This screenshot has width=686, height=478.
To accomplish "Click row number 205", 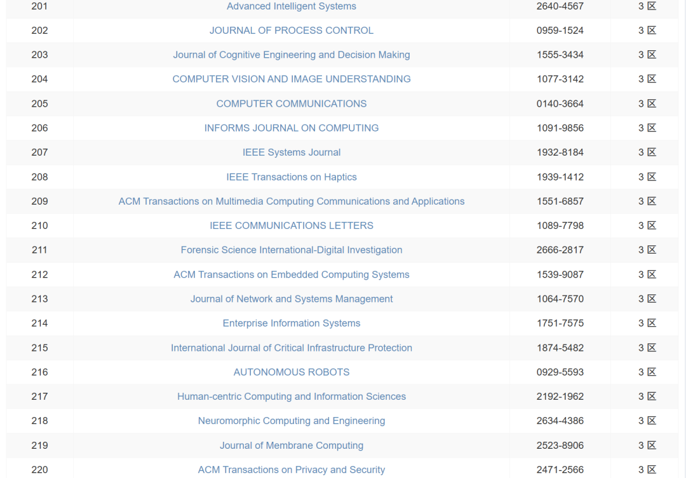I will coord(39,104).
